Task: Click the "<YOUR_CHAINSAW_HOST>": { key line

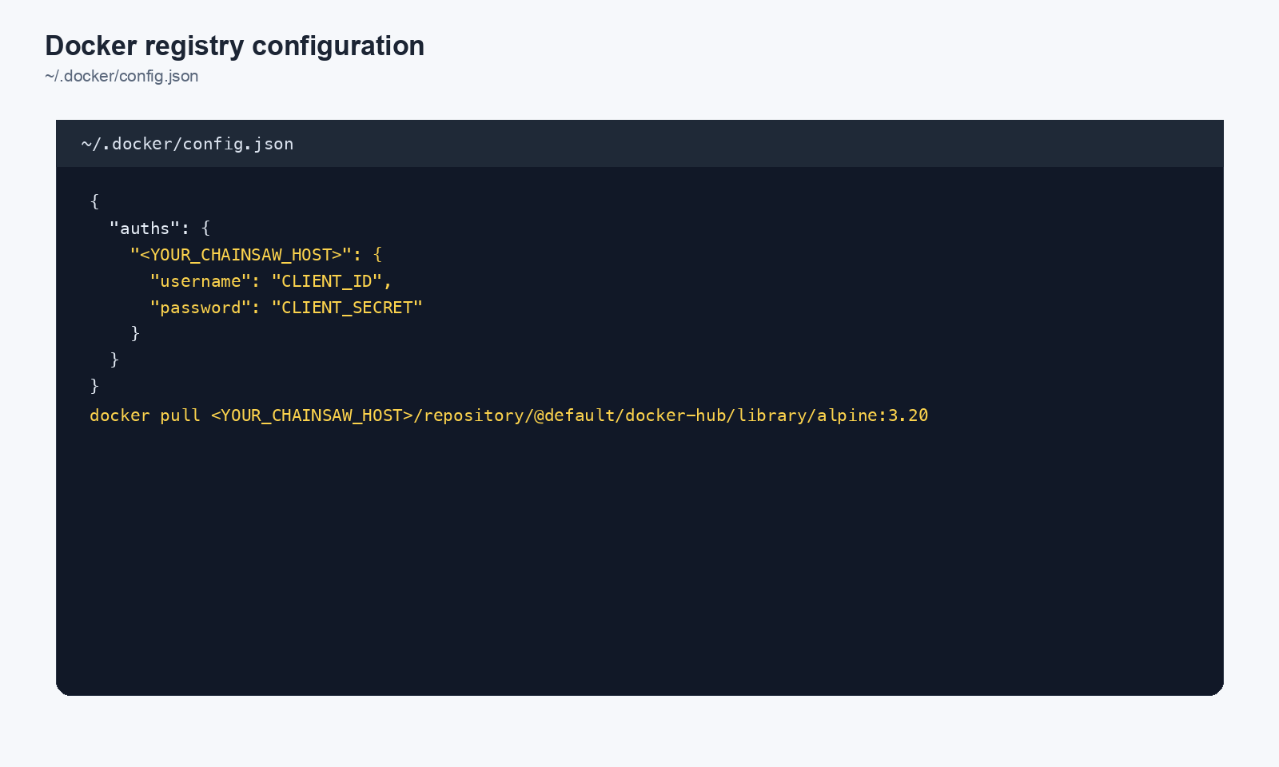Action: [256, 255]
